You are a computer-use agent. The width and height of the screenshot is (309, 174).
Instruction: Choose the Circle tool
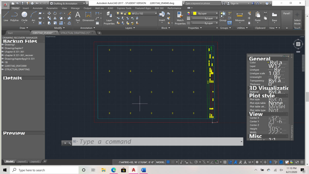pyautogui.click(x=24, y=16)
